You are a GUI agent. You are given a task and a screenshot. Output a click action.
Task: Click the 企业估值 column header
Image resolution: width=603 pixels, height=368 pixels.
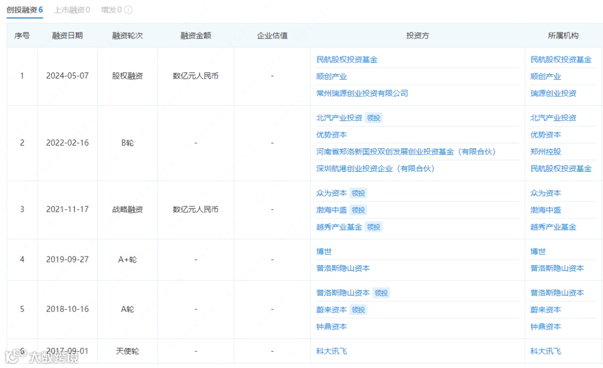(x=272, y=36)
